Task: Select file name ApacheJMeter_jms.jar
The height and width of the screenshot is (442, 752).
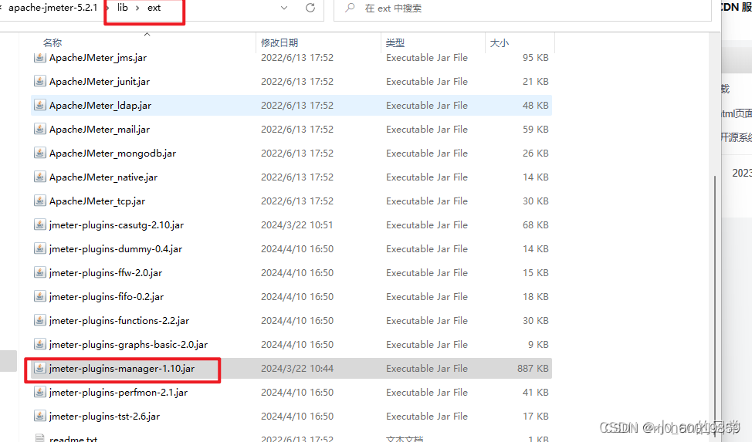Action: (x=98, y=58)
